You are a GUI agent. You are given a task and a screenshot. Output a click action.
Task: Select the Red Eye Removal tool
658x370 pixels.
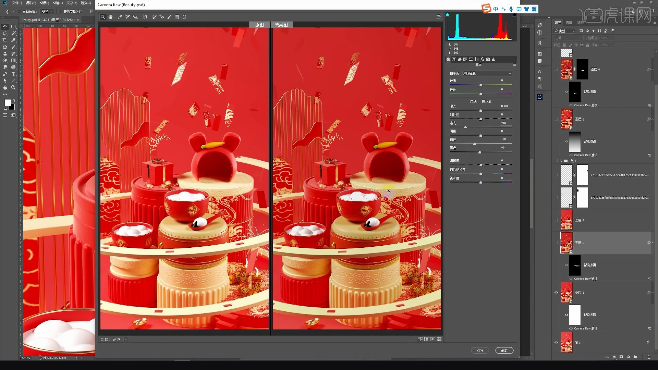tap(162, 17)
